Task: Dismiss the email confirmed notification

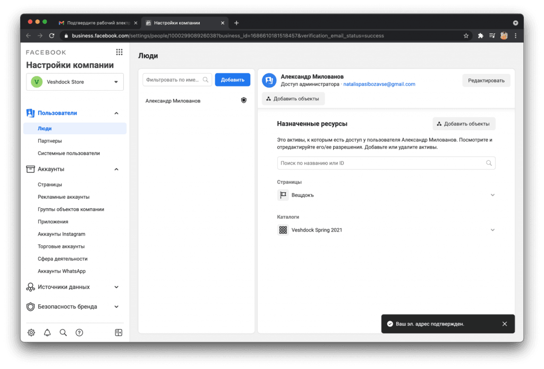Action: [x=505, y=323]
